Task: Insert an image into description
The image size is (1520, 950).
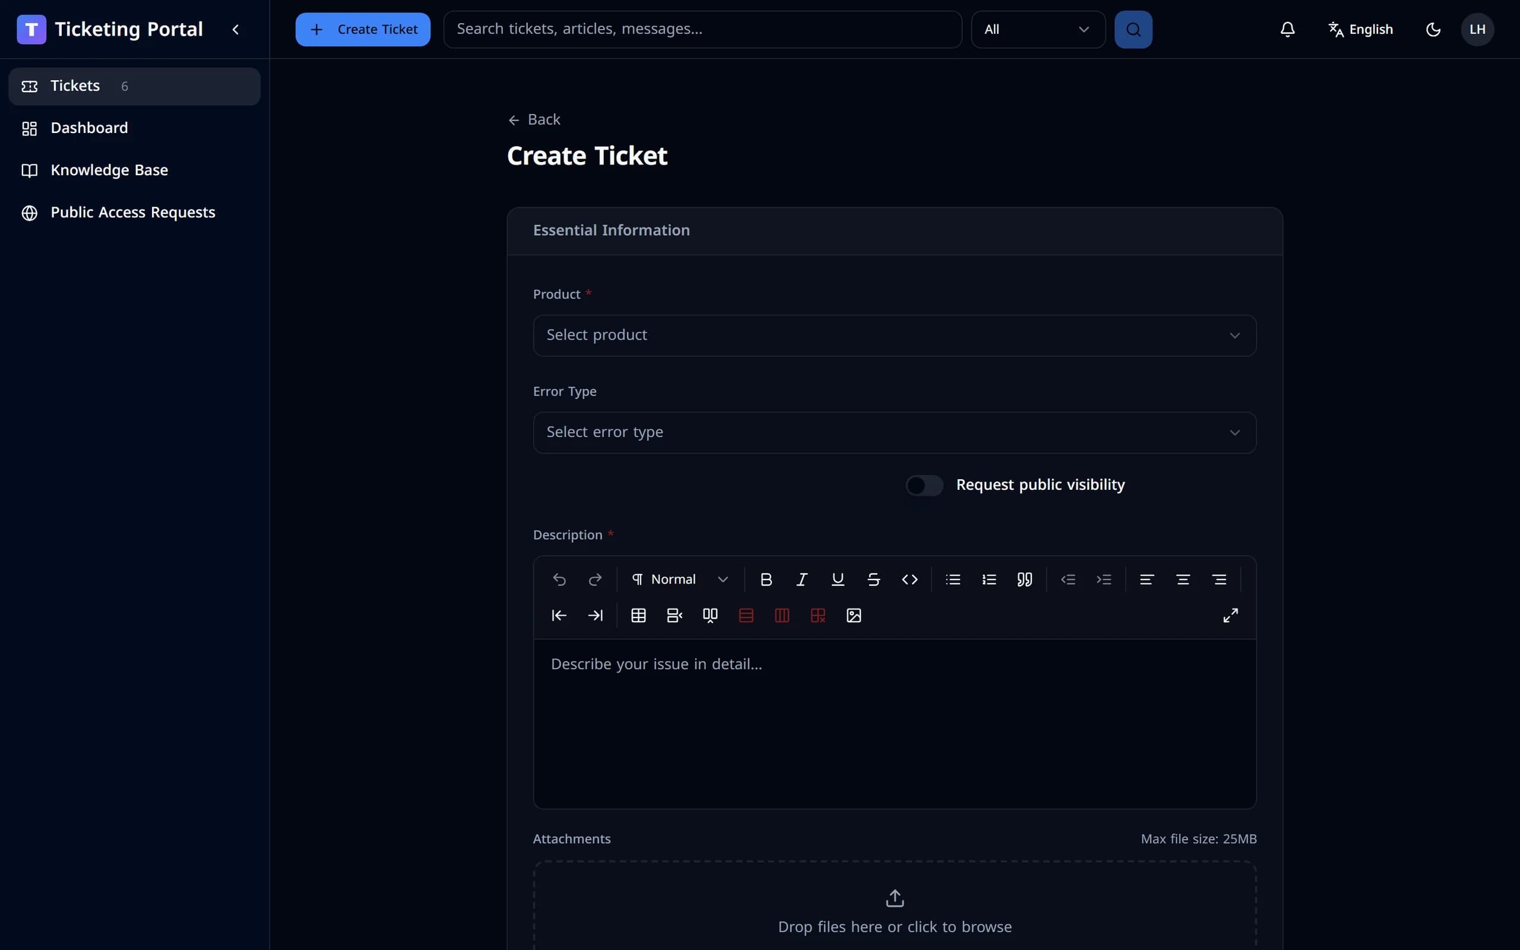Action: 854,615
